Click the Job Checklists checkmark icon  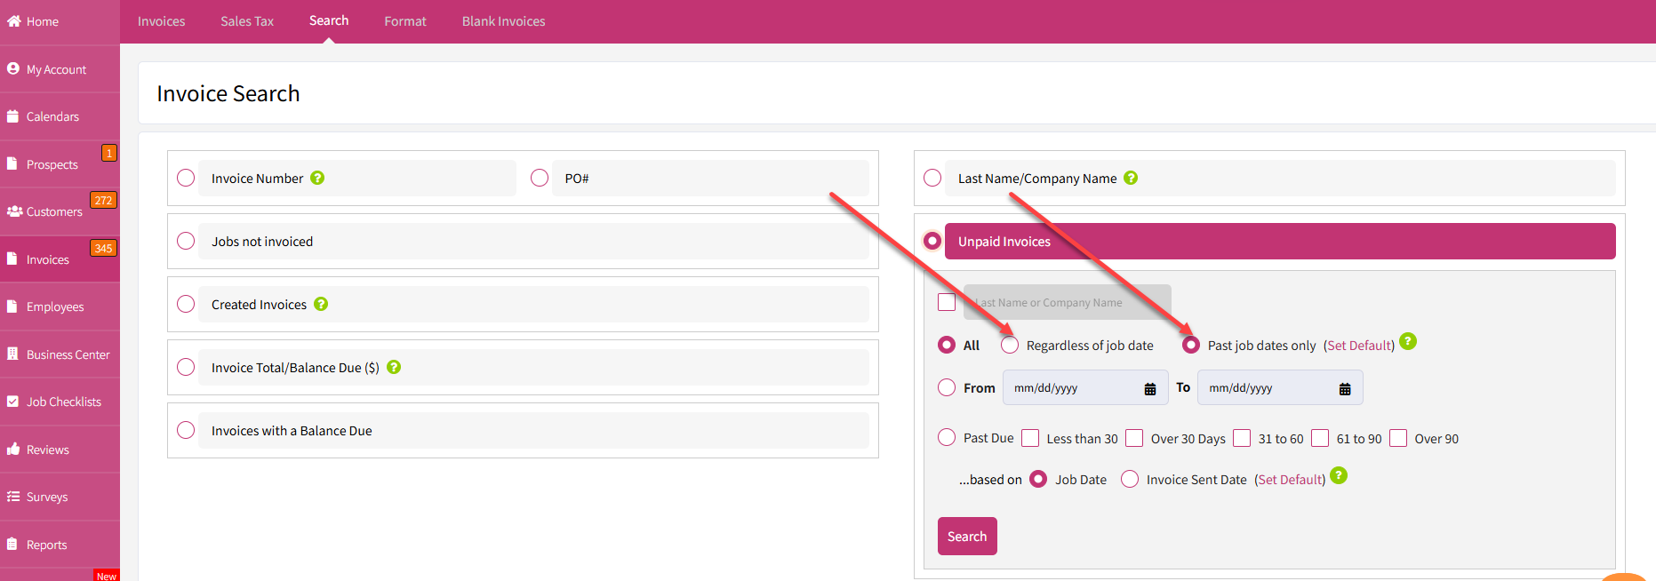pos(12,402)
